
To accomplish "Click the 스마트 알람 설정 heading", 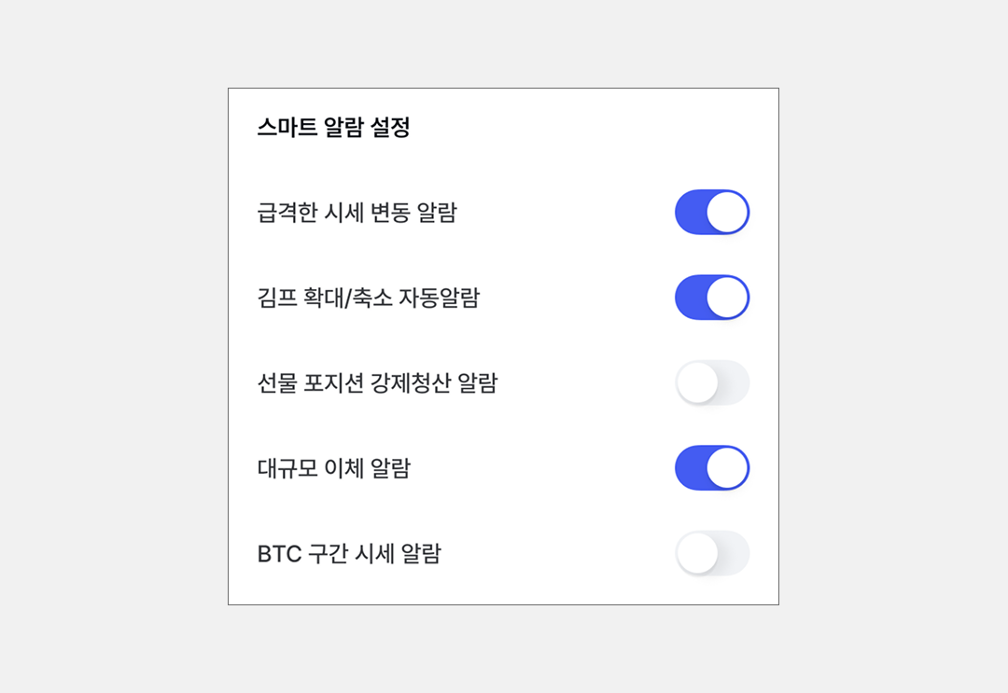I will coord(334,128).
